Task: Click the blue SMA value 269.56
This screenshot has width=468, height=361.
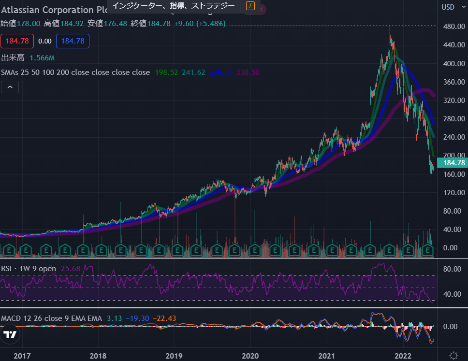Action: point(221,72)
